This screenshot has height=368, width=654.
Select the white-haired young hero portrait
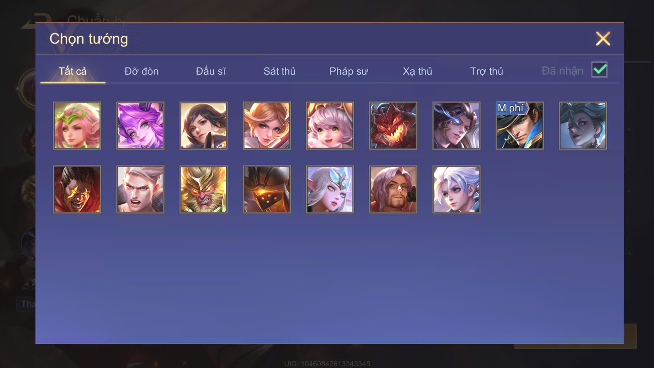pyautogui.click(x=456, y=189)
